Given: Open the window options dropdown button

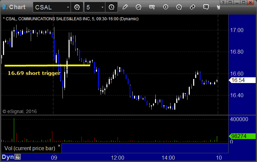Looking at the screenshot, I should point(230,2).
